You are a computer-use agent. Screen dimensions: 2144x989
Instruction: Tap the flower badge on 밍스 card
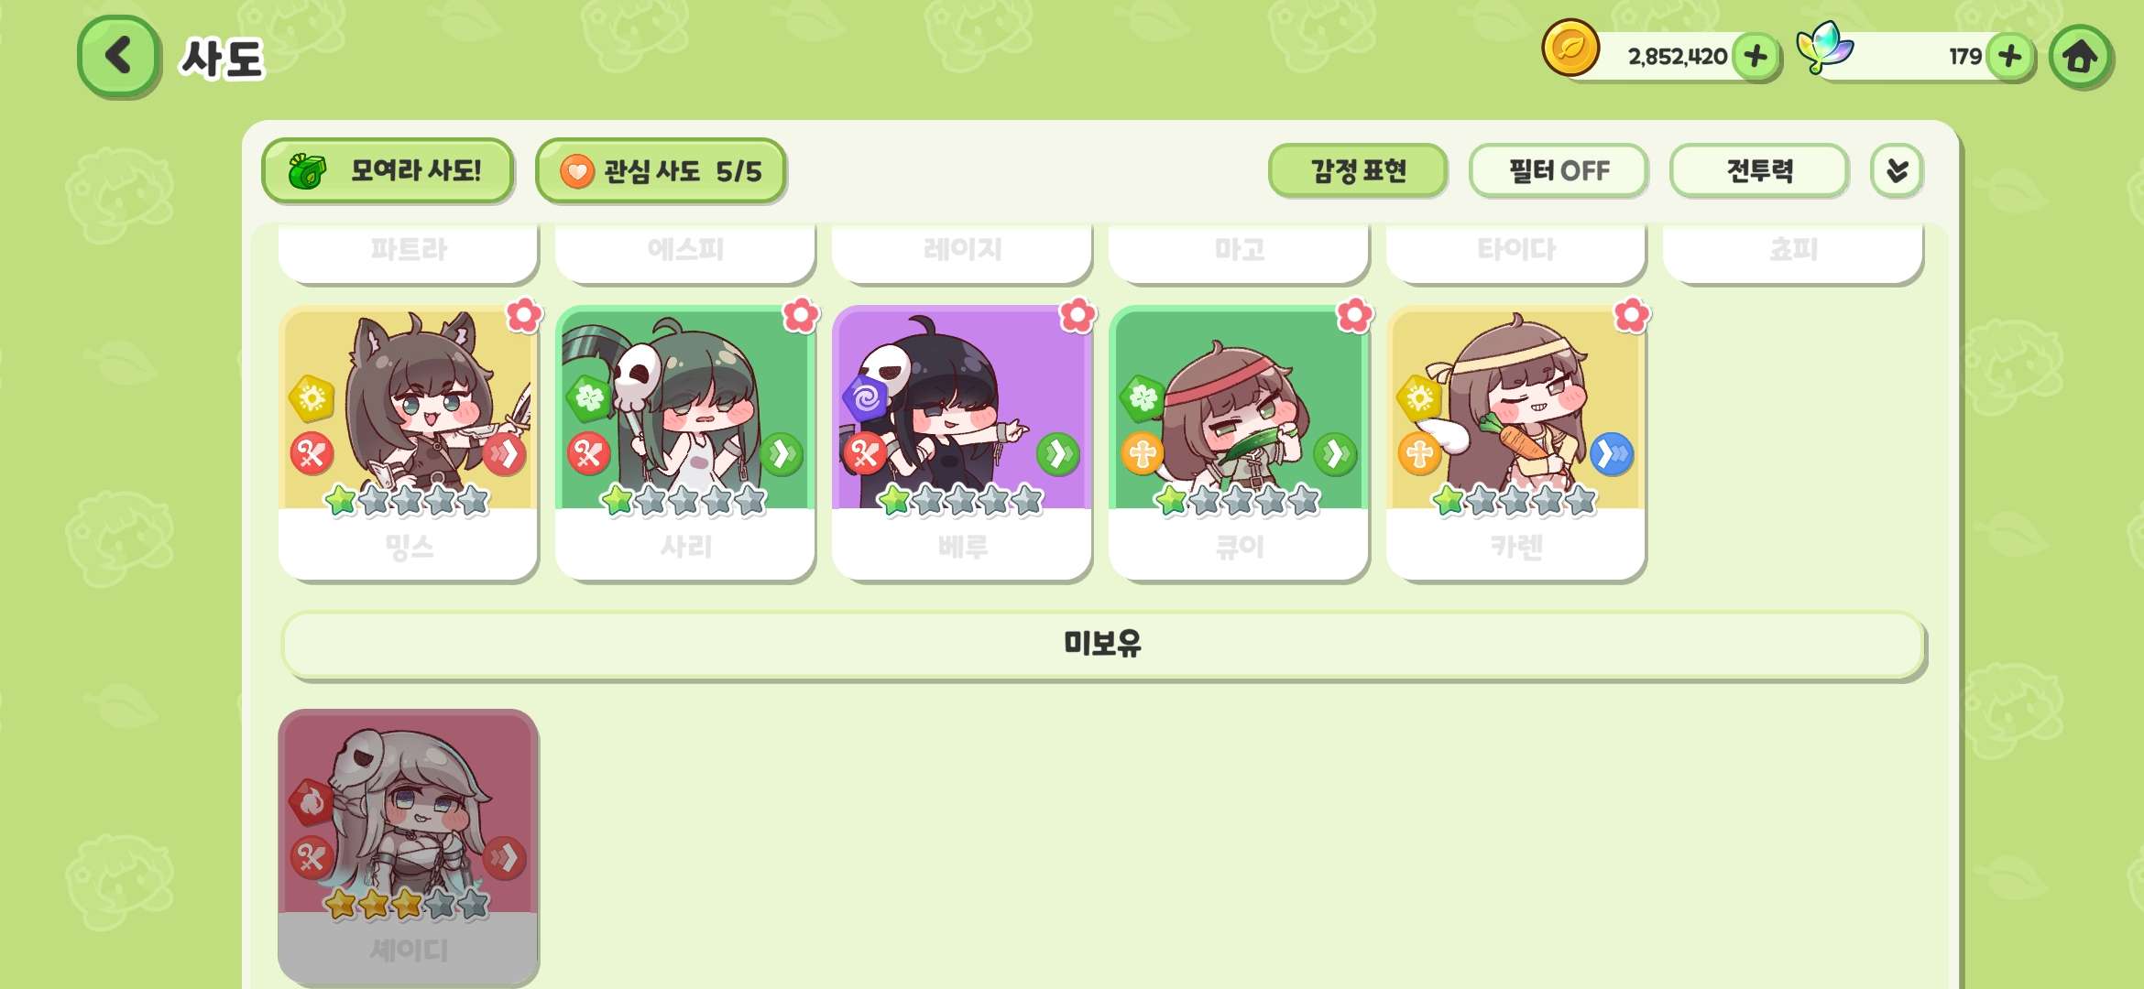click(x=524, y=316)
